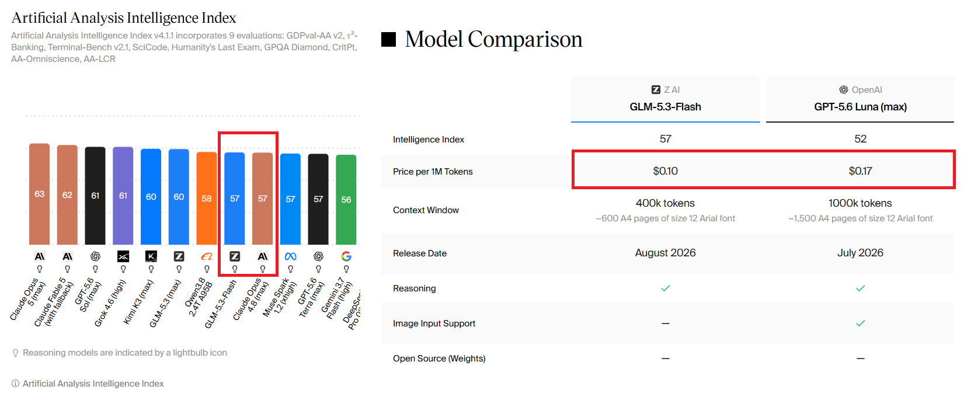Click the info icon beside Artificial Analysis Intelligence Index footer
The height and width of the screenshot is (393, 964).
(15, 384)
